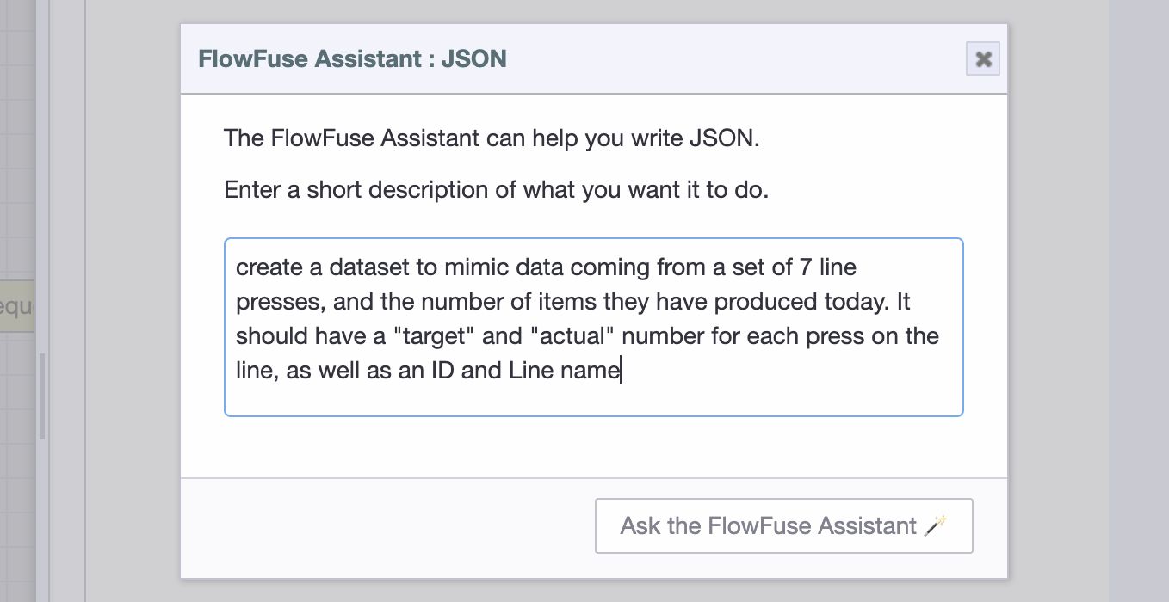Click the border of the description box
1169x602 pixels.
[x=593, y=238]
